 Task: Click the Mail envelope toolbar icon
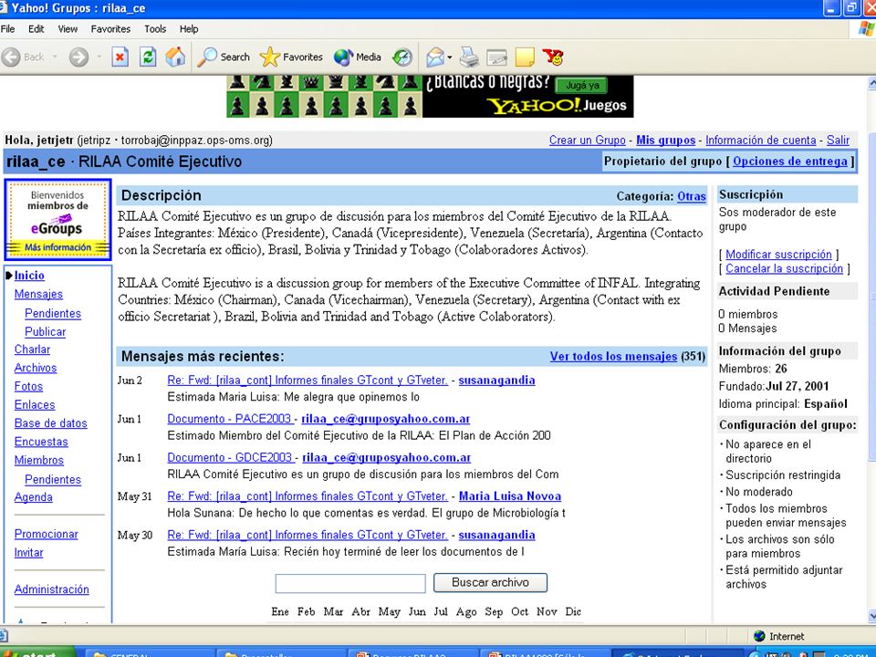pos(435,57)
